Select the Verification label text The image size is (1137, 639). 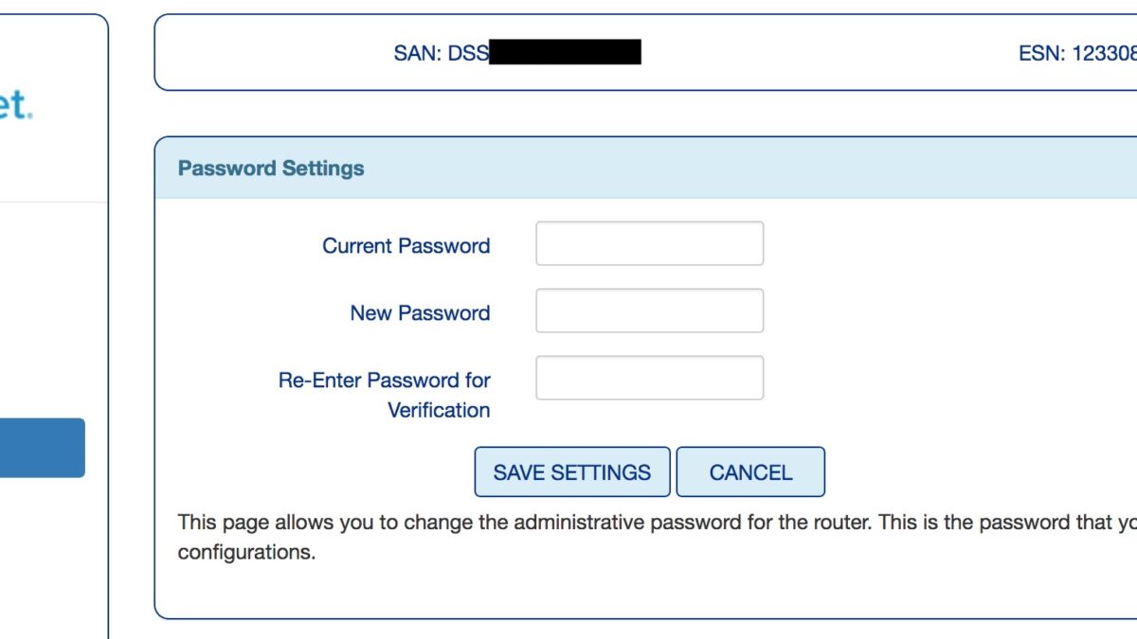point(439,410)
